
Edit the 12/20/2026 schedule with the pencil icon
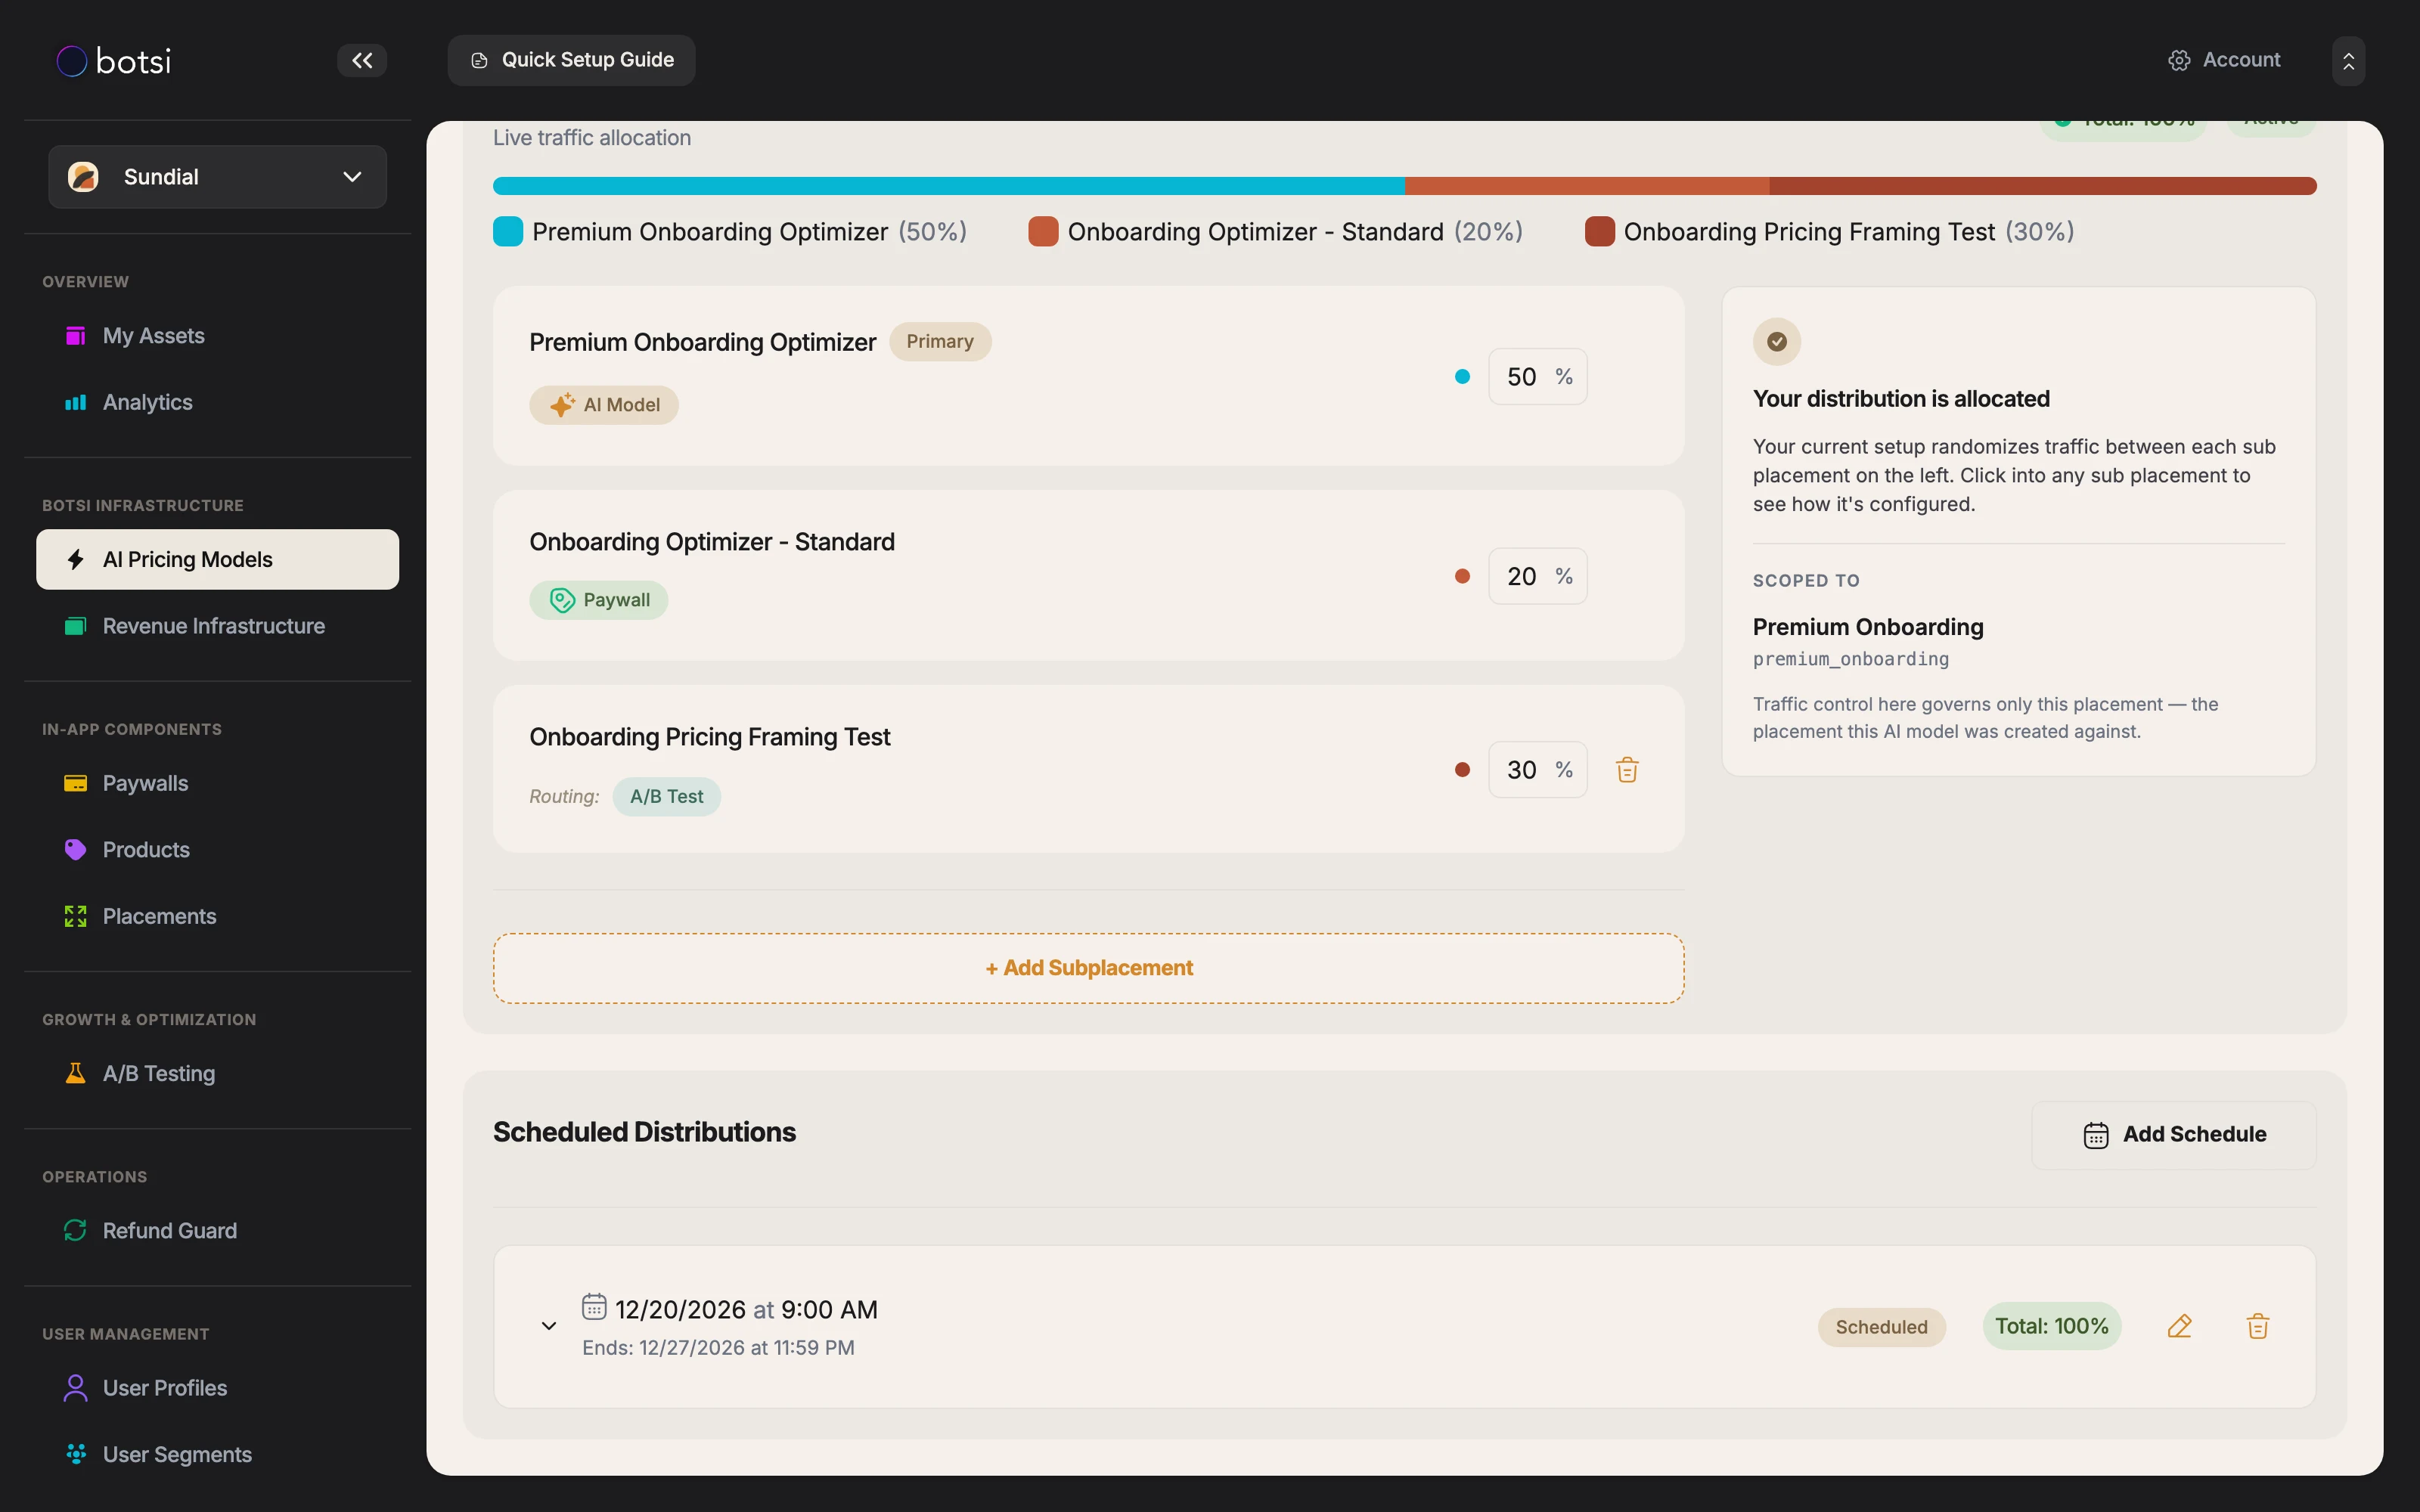point(2180,1327)
